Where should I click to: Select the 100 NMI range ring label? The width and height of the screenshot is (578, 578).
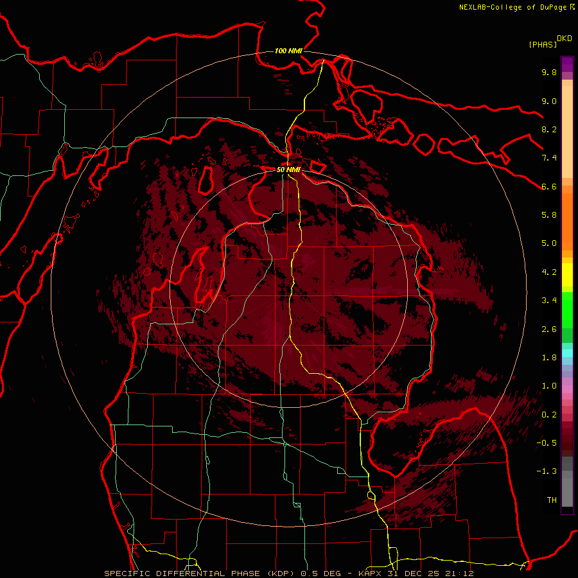288,51
